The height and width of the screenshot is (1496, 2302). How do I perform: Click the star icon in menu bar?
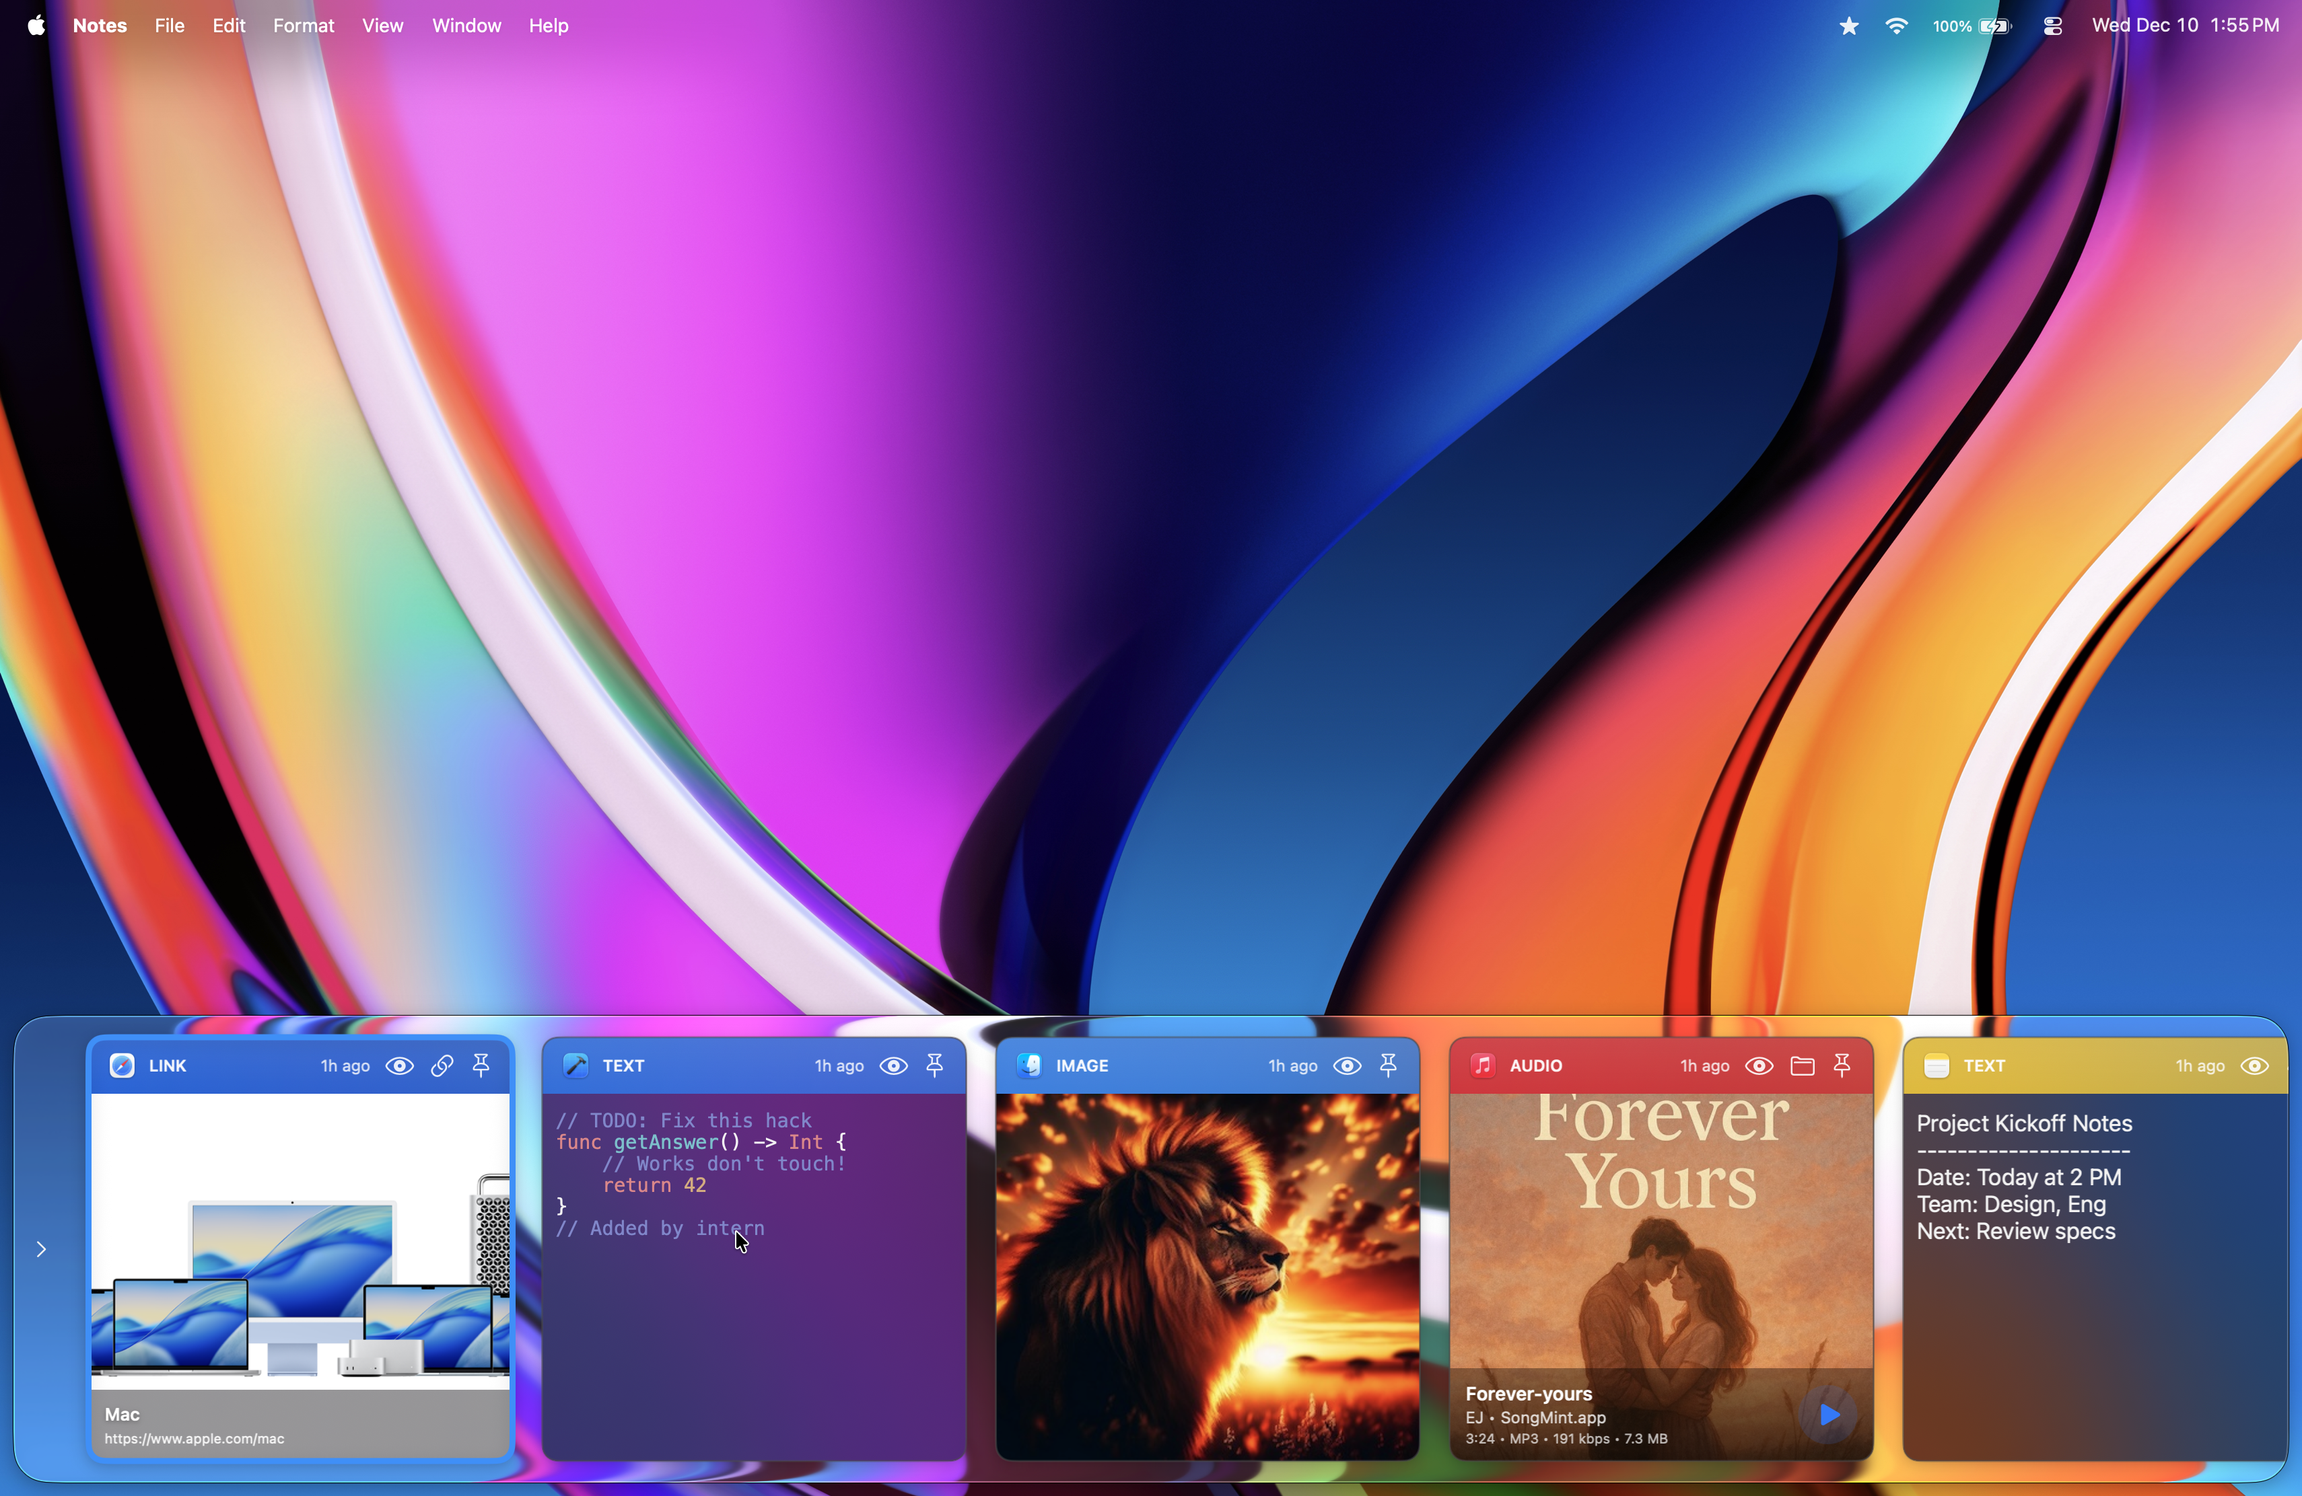coord(1848,26)
